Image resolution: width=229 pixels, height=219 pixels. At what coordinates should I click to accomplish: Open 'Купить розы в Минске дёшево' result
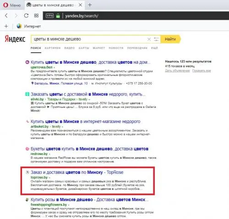[90, 199]
